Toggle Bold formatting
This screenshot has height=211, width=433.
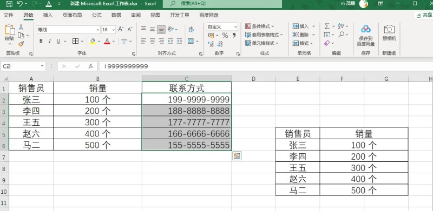41,41
